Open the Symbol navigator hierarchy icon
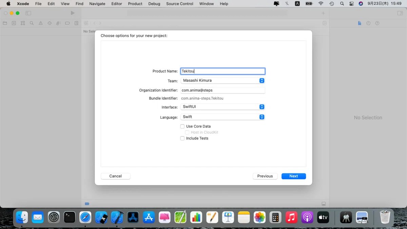Screen dimensions: 407x229 23,23
